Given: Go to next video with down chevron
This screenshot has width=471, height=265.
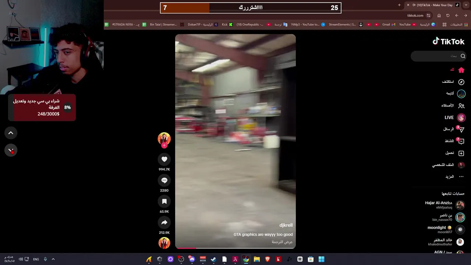Looking at the screenshot, I should [x=11, y=150].
